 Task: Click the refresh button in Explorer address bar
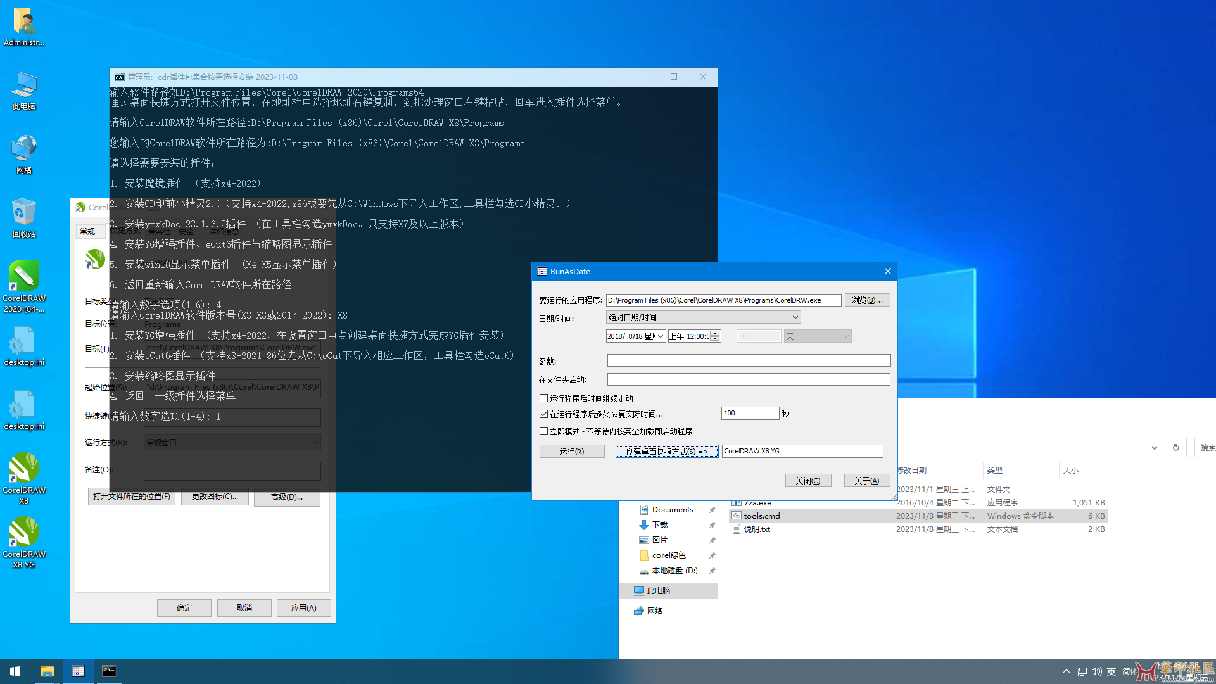(x=1176, y=448)
